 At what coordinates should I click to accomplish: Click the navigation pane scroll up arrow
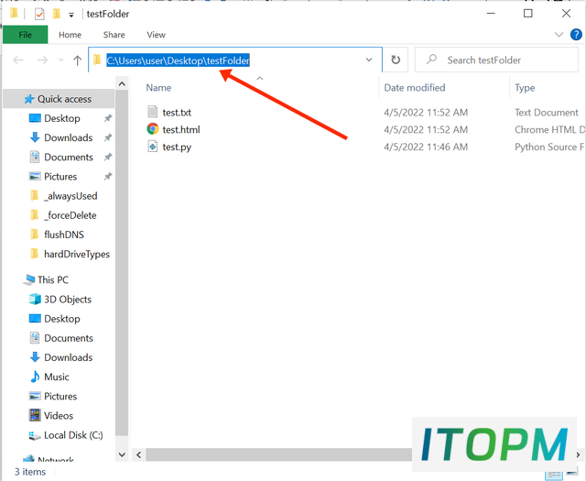pos(122,84)
